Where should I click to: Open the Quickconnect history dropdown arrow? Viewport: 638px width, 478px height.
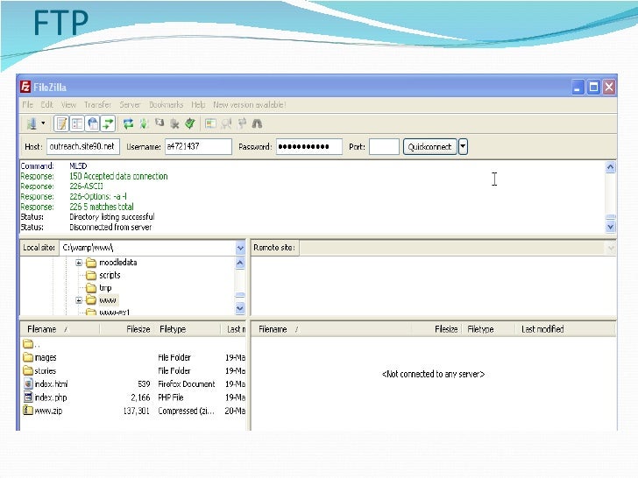[463, 146]
